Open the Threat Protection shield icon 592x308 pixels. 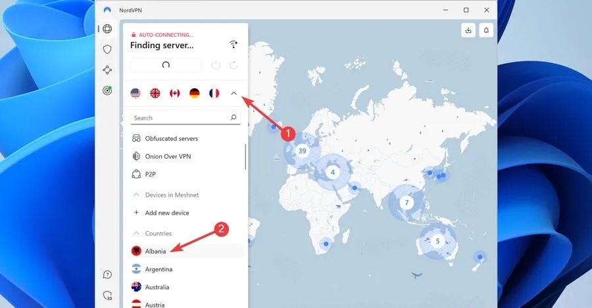[x=107, y=49]
